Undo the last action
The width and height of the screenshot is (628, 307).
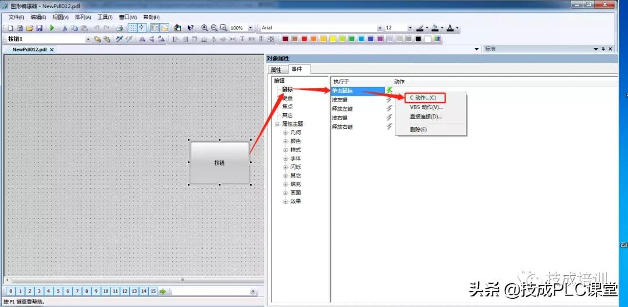[97, 28]
